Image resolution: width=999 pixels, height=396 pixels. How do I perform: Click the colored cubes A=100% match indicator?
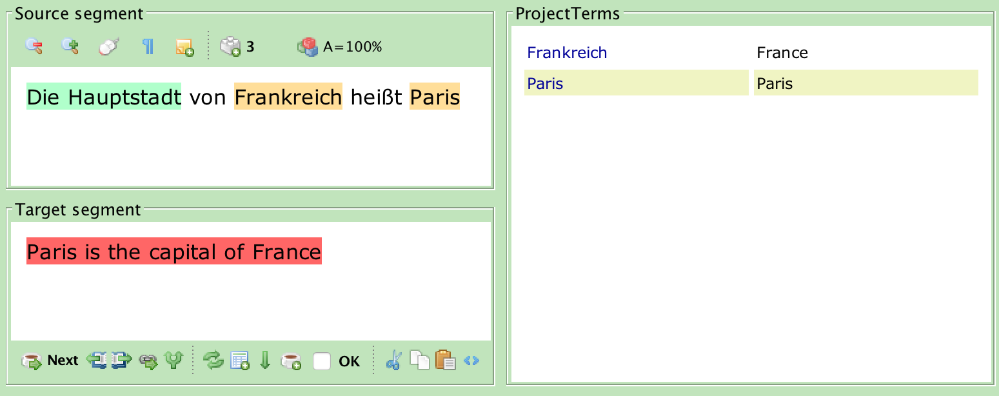tap(308, 46)
